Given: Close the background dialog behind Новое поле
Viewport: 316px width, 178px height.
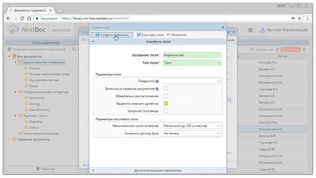Looking at the screenshot, I should pyautogui.click(x=234, y=32).
